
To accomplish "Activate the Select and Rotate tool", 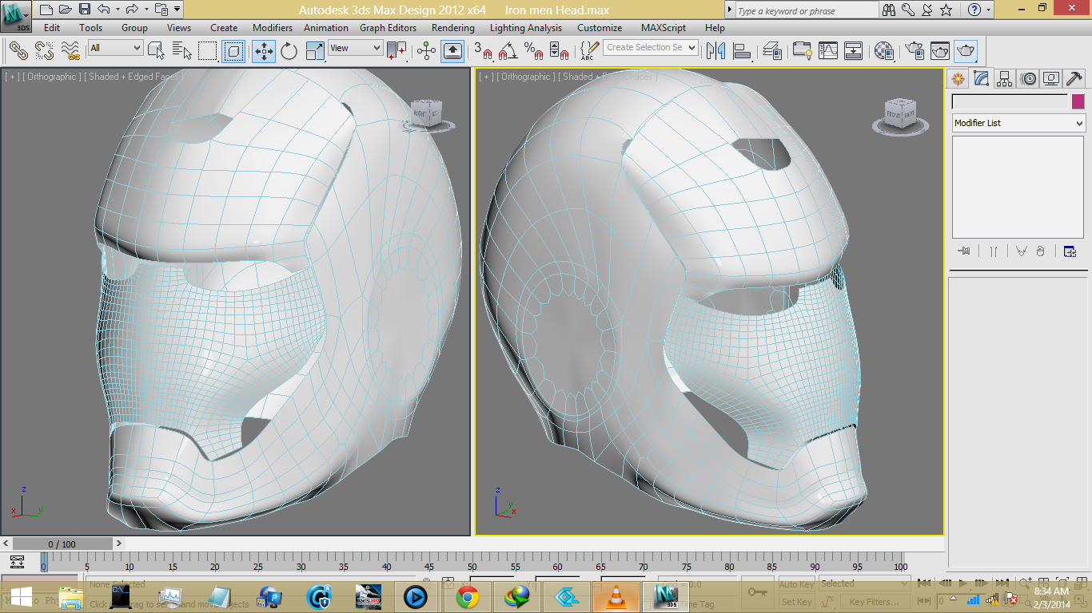I will (289, 51).
